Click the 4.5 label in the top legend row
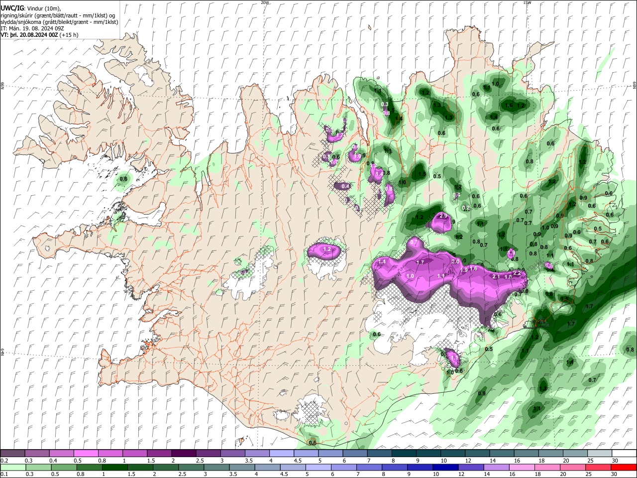 pos(298,461)
